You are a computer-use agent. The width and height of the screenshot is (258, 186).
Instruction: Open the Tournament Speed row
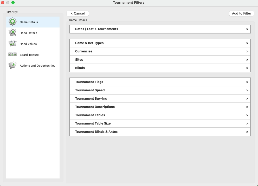click(160, 90)
